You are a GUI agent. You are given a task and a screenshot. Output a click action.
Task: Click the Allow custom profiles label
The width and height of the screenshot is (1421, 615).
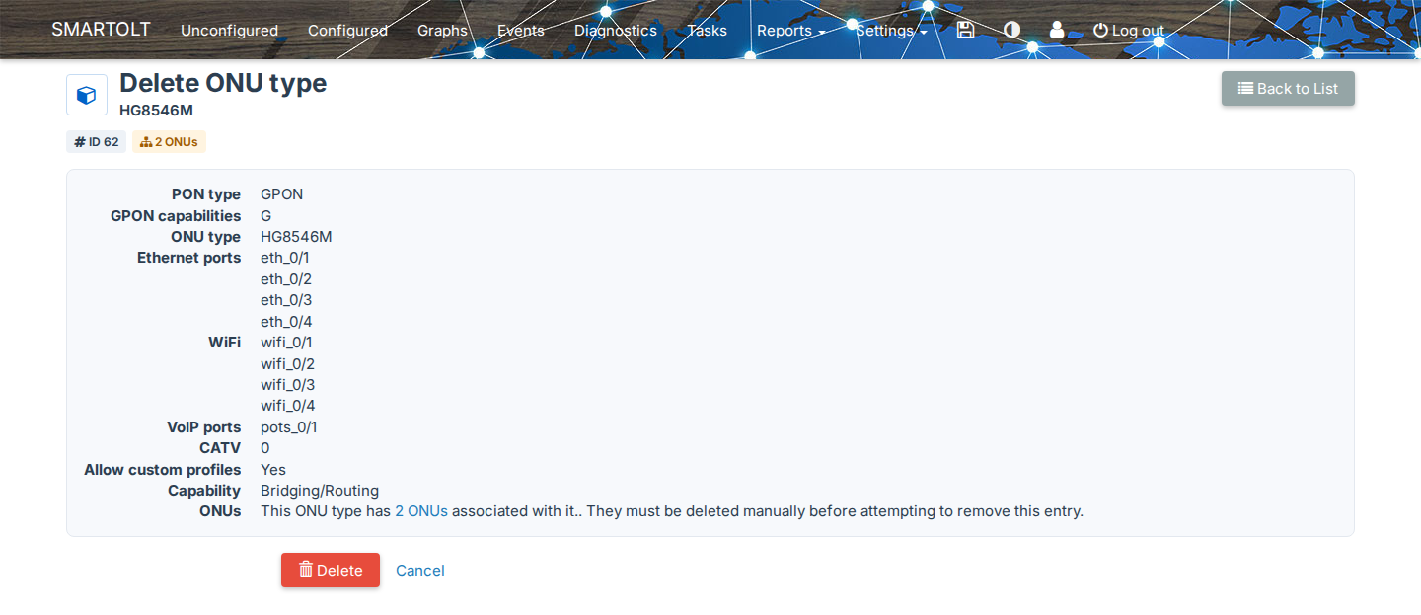[x=163, y=470]
